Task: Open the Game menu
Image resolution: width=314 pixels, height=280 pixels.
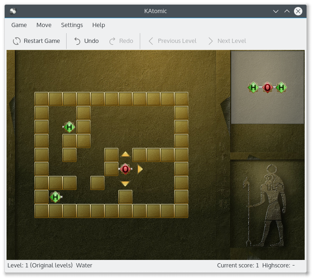Action: (x=19, y=25)
